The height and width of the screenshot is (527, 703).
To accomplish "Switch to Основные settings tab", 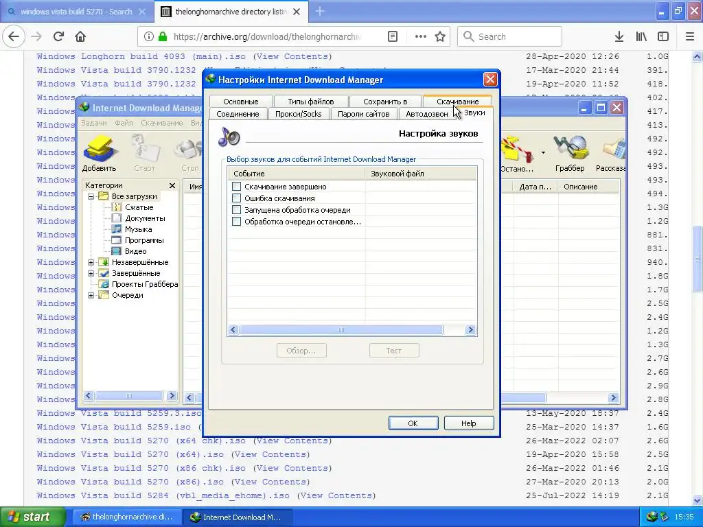I will click(x=241, y=102).
